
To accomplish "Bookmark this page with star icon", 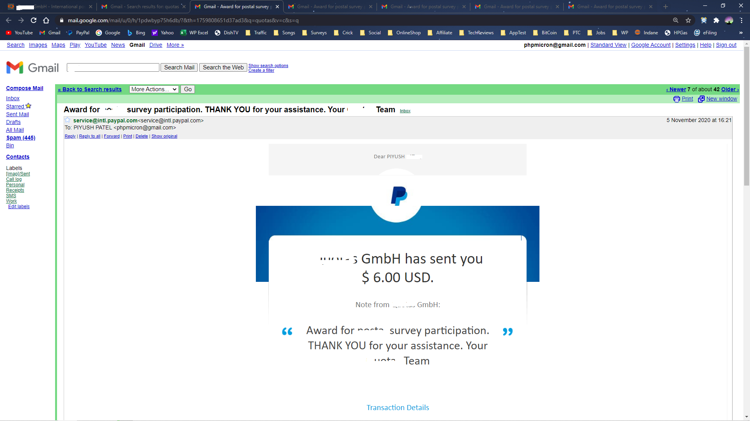I will 688,20.
